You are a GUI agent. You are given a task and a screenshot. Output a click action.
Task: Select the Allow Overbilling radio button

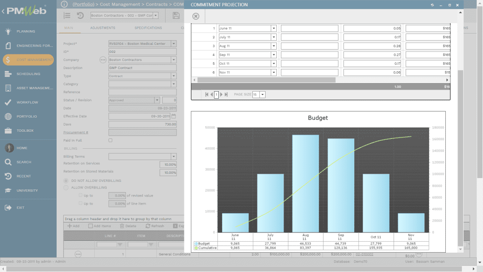point(66,188)
